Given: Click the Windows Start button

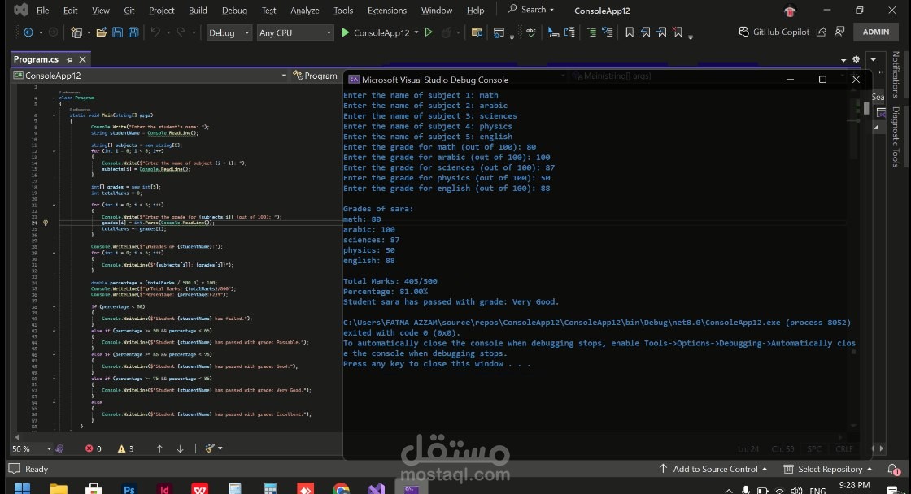Looking at the screenshot, I should click(x=23, y=489).
